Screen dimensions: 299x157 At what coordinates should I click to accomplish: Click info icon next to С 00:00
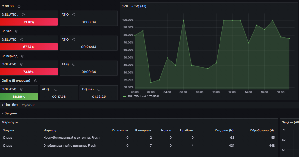(x=19, y=6)
